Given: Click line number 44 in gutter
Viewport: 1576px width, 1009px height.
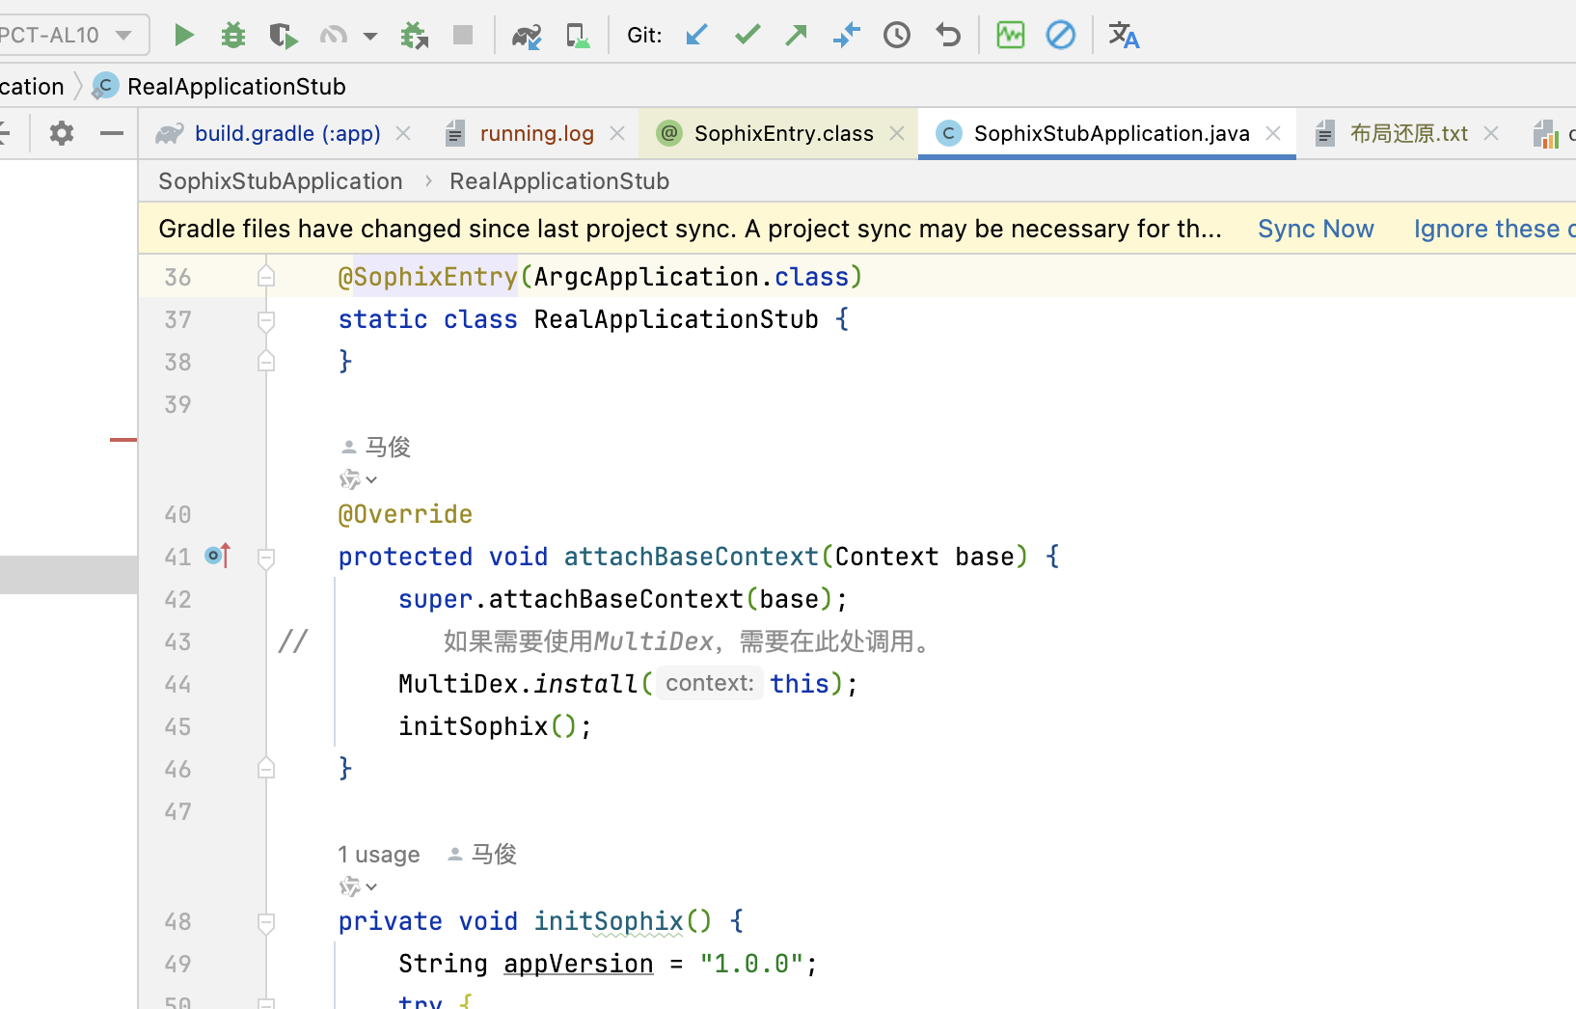Looking at the screenshot, I should [x=177, y=685].
